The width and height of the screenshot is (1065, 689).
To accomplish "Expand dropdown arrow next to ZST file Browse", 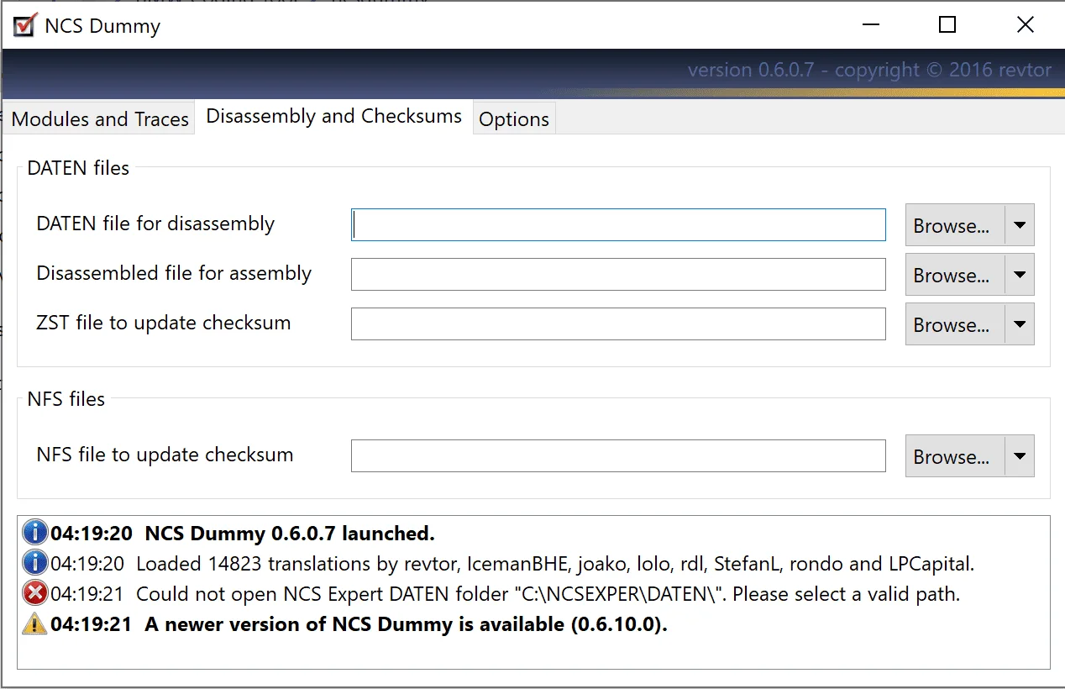I will pos(1020,324).
